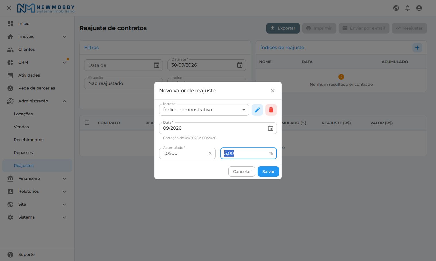The image size is (436, 261).
Task: Click the Imprimir button
Action: 319,28
